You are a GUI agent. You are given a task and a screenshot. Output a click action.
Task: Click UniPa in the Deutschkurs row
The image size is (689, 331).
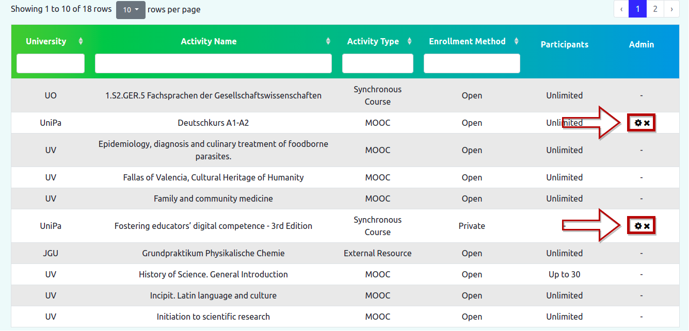[x=51, y=123]
